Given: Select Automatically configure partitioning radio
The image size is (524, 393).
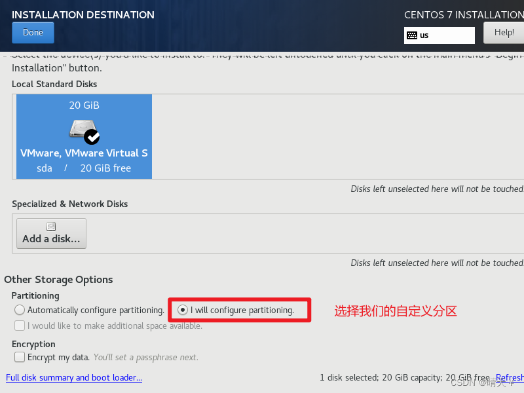Looking at the screenshot, I should coord(20,310).
